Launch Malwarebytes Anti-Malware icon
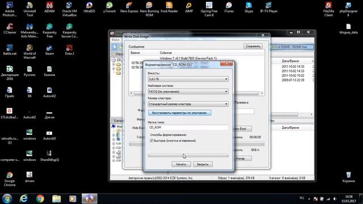This screenshot has height=204, width=363. tap(29, 30)
